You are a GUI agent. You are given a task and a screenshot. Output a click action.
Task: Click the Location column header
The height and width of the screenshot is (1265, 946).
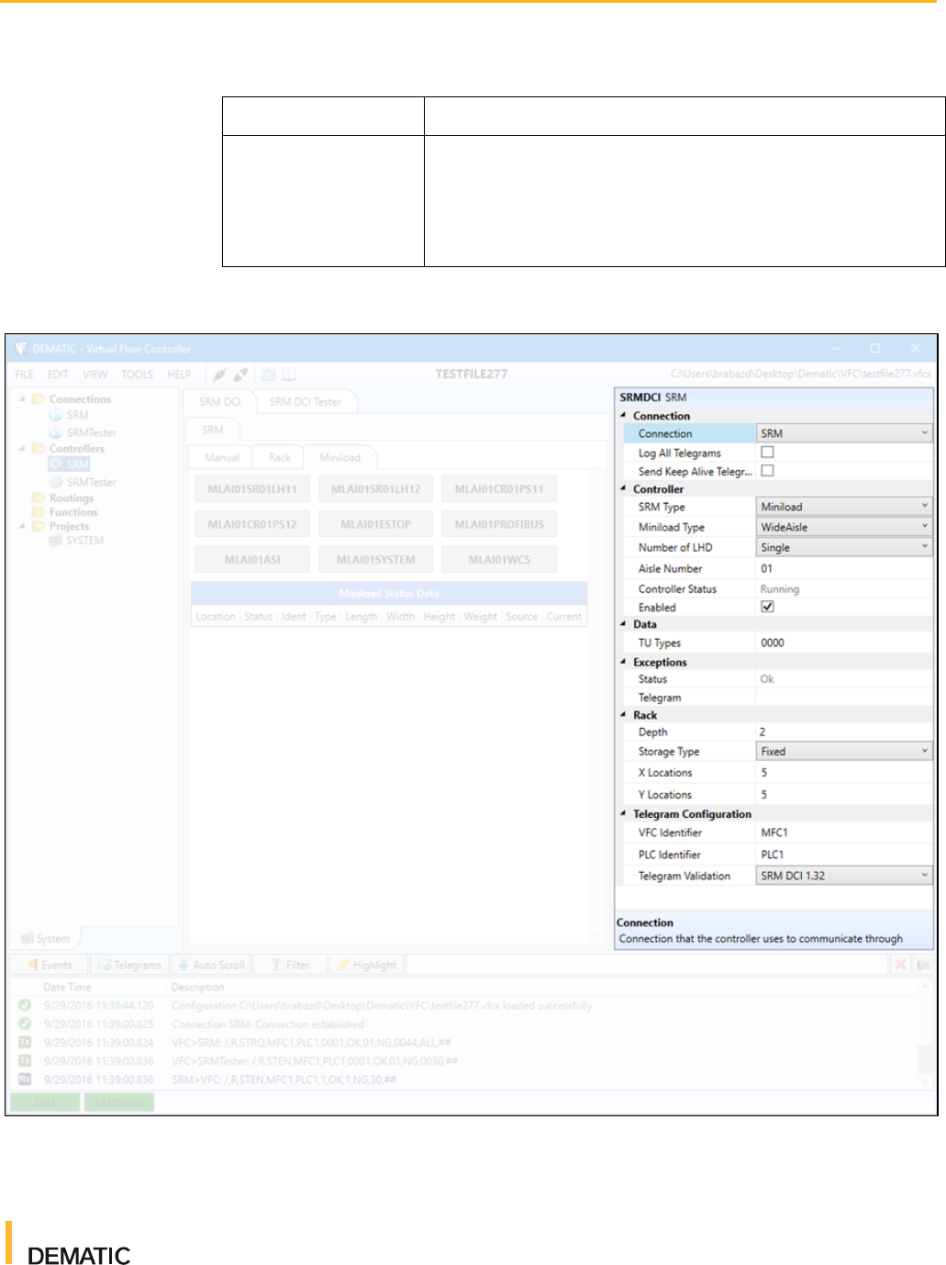(x=216, y=617)
